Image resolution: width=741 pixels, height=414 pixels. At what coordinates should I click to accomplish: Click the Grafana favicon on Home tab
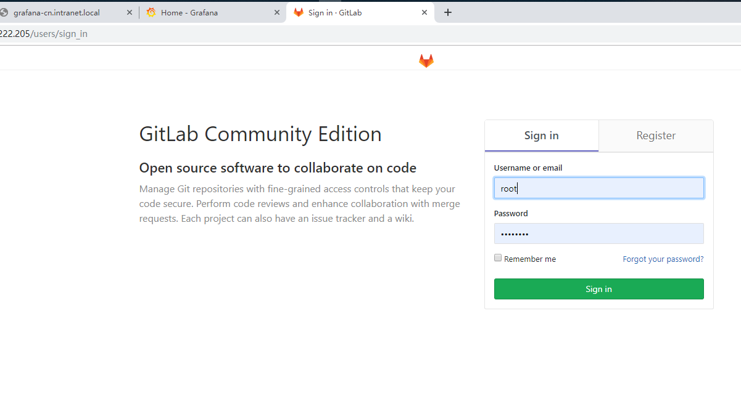tap(151, 12)
